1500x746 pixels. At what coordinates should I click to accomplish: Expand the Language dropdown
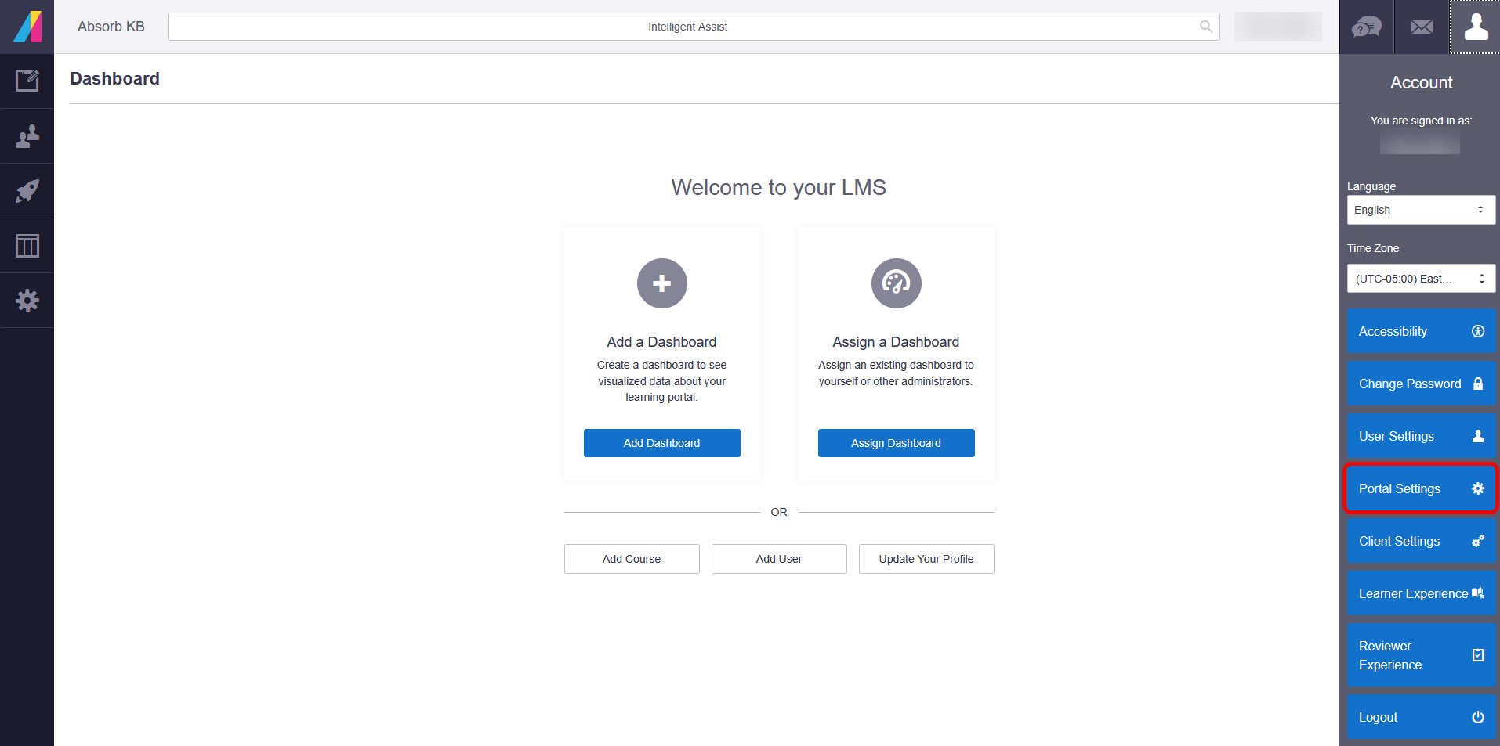coord(1420,210)
